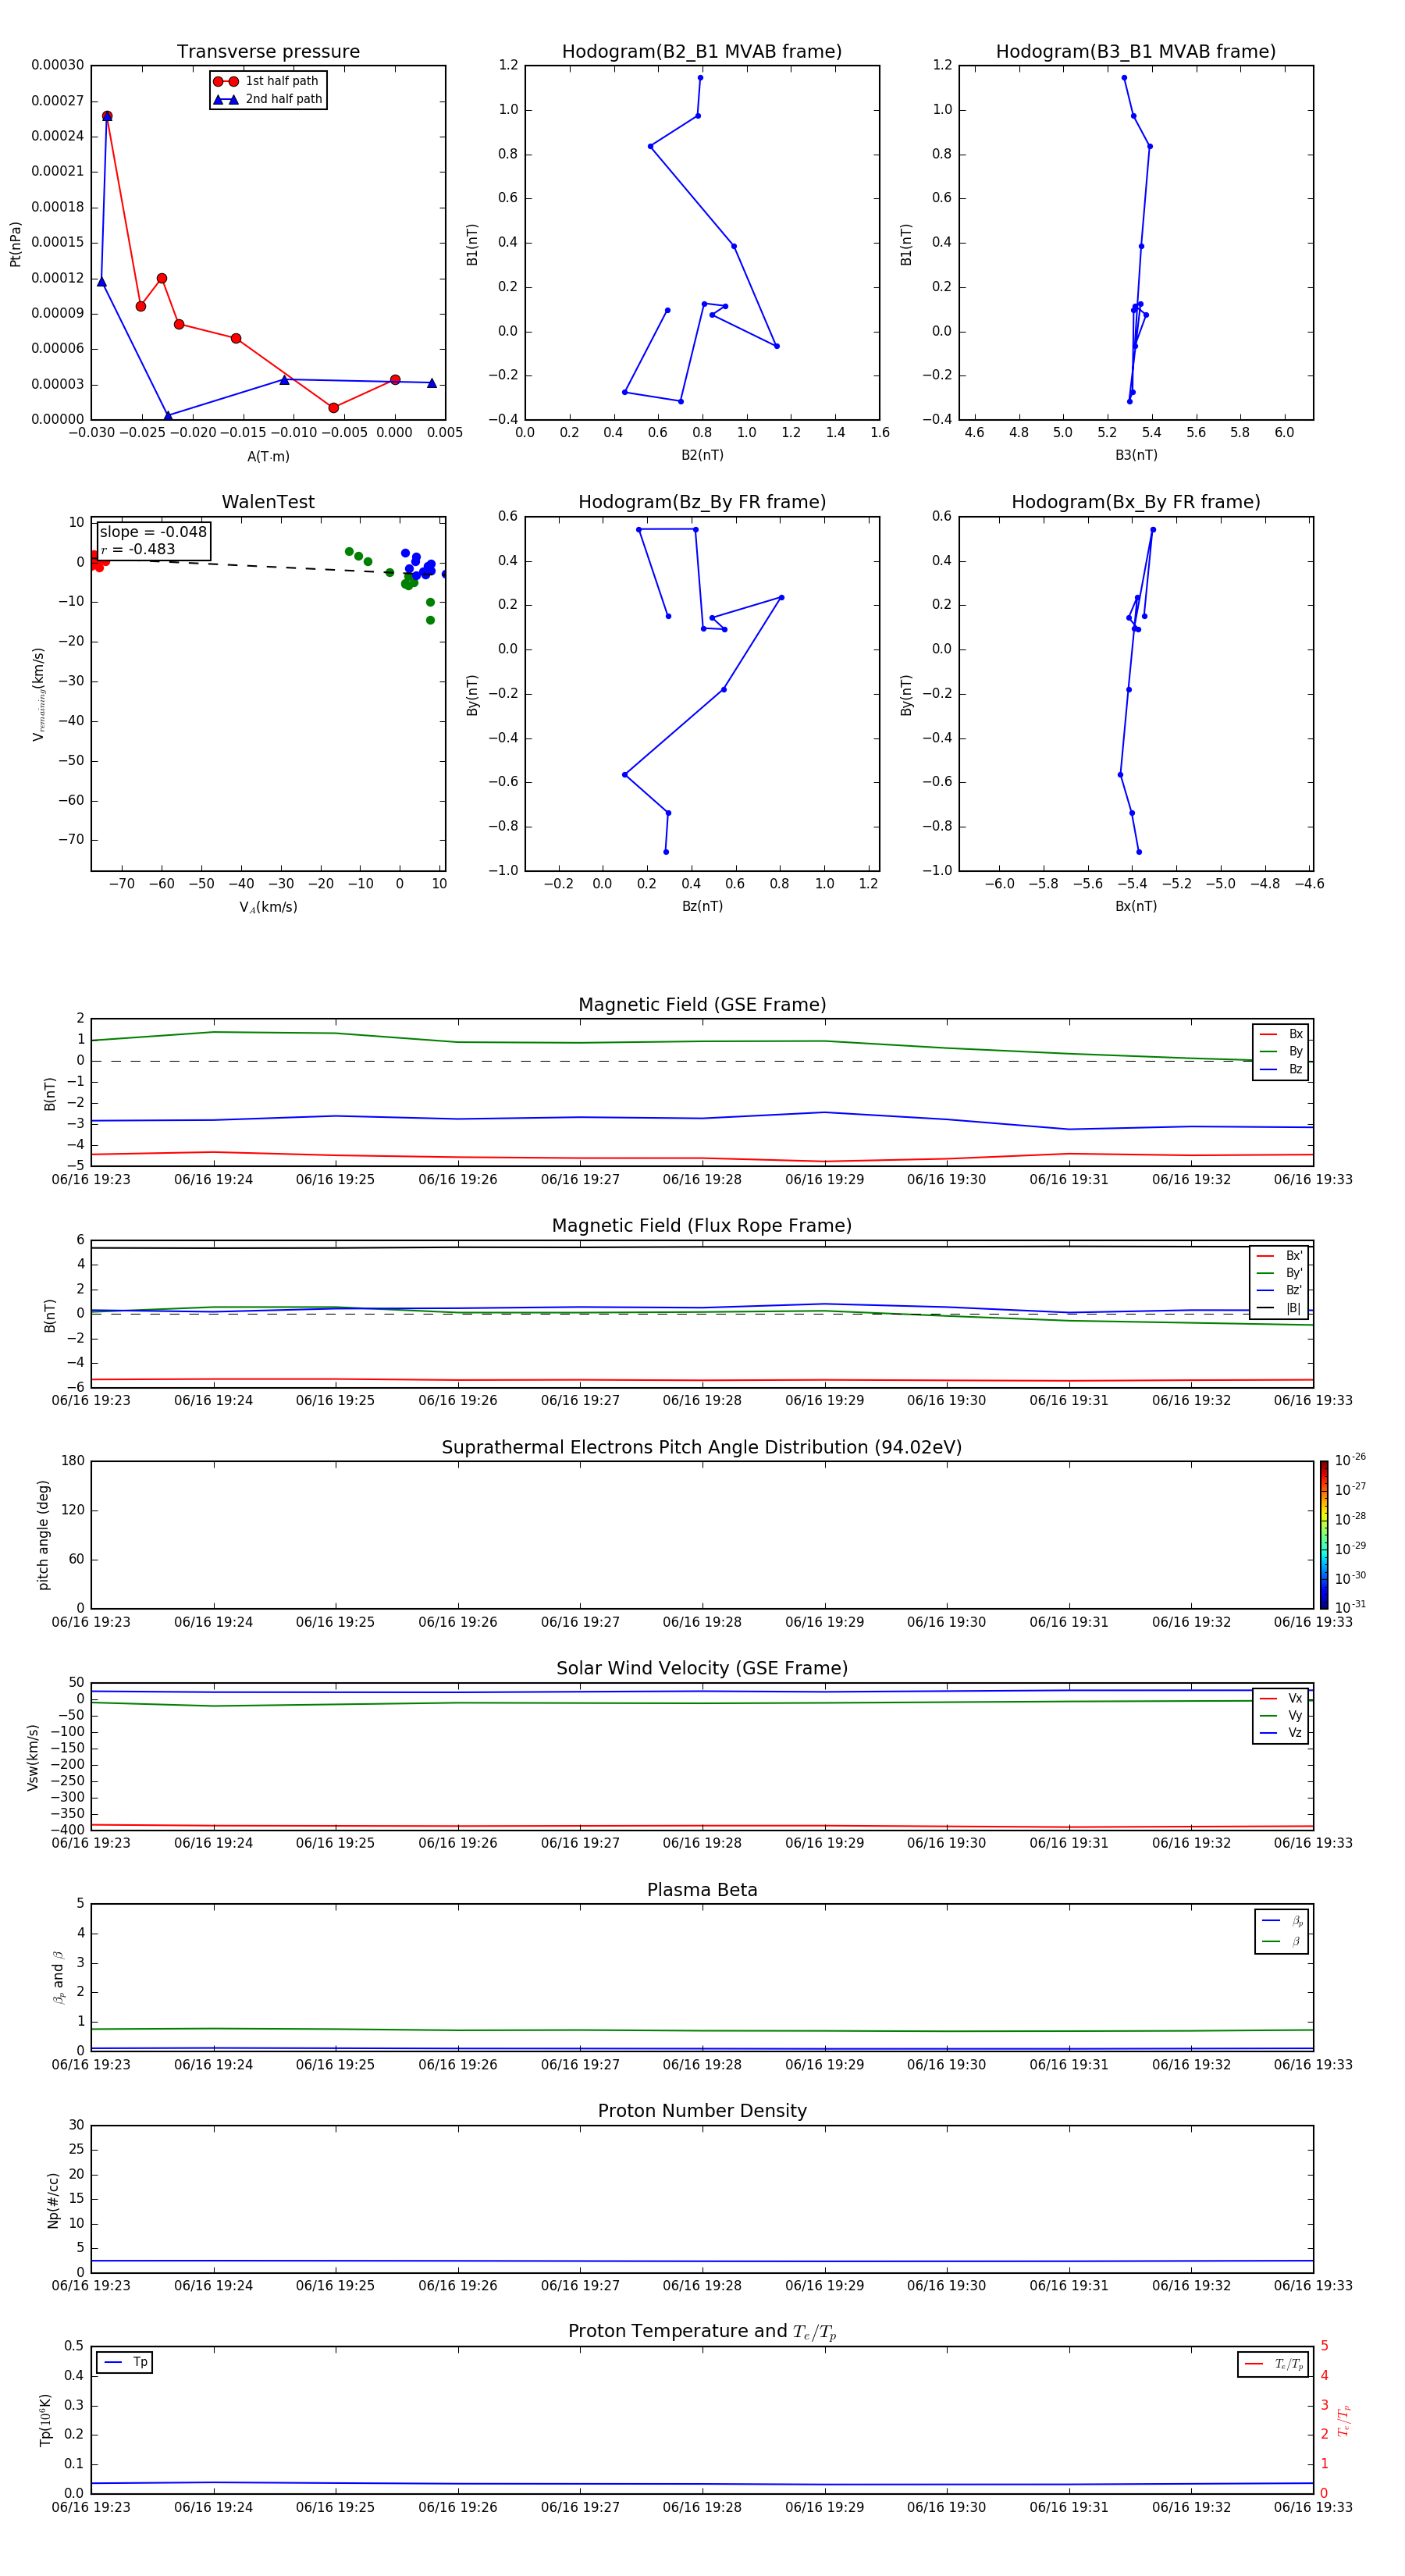This screenshot has height=2576, width=1405.
Task: Click the 'B3(nT)' x-axis label
Action: click(x=1136, y=455)
